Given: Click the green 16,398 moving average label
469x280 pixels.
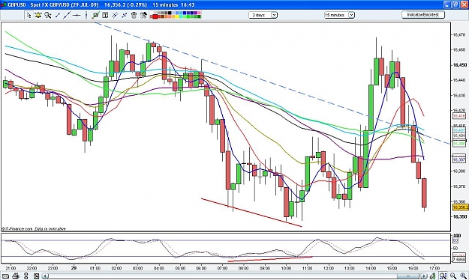Looking at the screenshot, I should click(458, 144).
